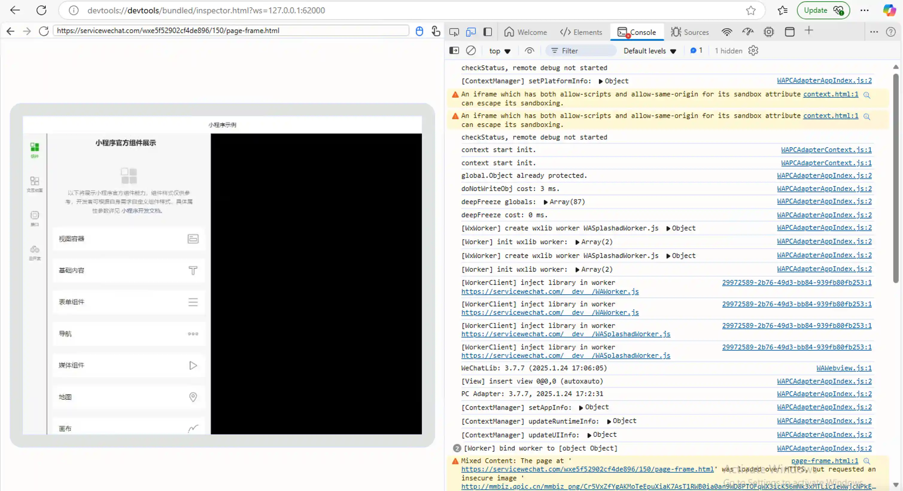Open the DevTools more options menu
Viewport: 903px width, 491px height.
point(874,32)
